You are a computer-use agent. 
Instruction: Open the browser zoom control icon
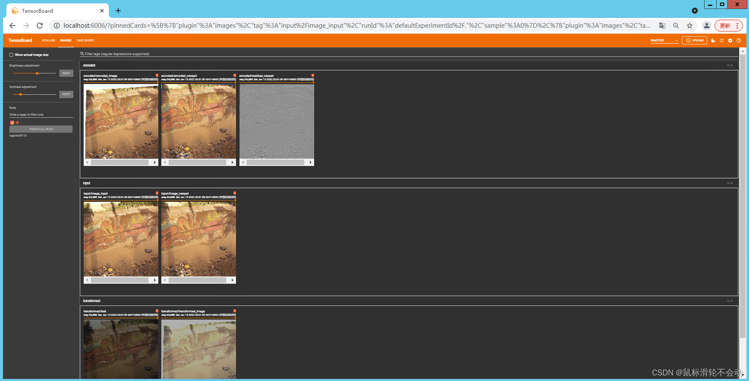676,26
